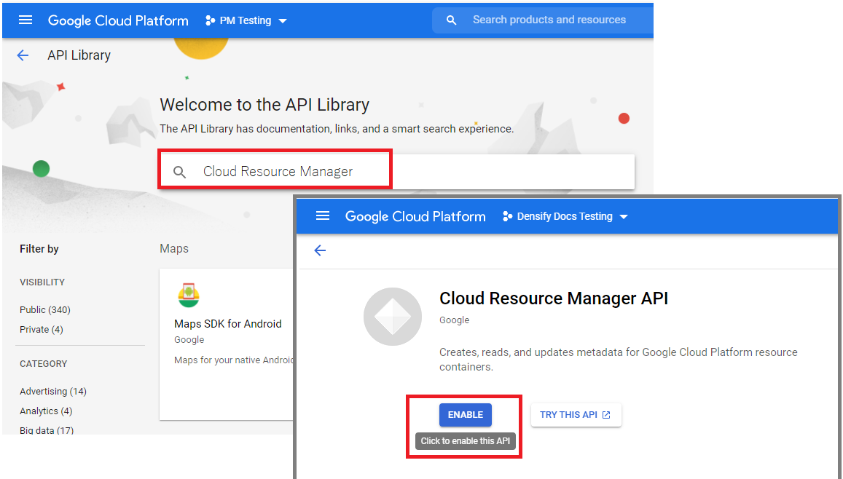Open the Densify Docs Testing project dropdown

click(565, 216)
